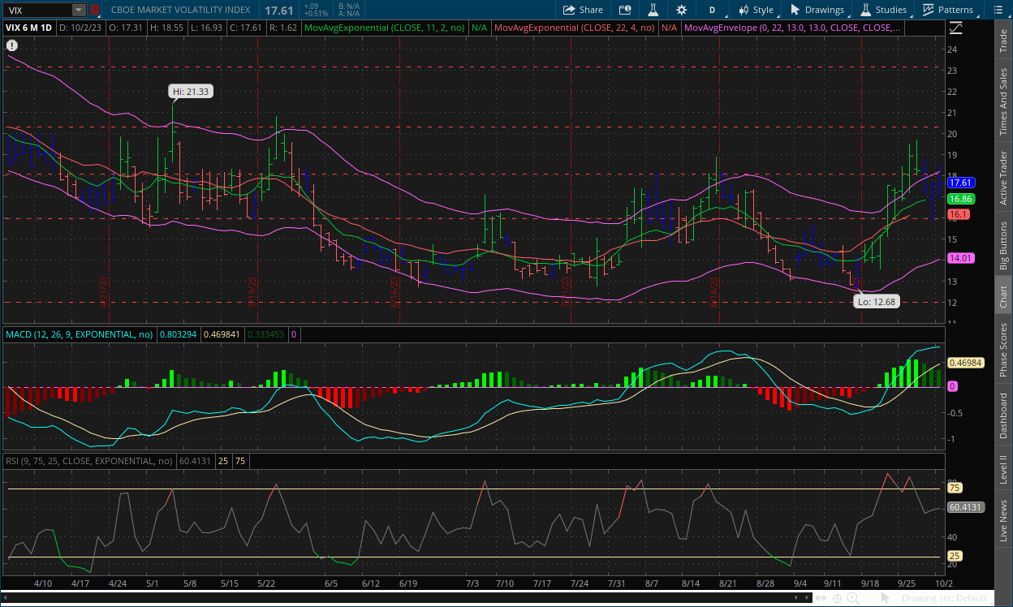
Task: Click the Lo: 12.68 price bubble
Action: click(875, 301)
